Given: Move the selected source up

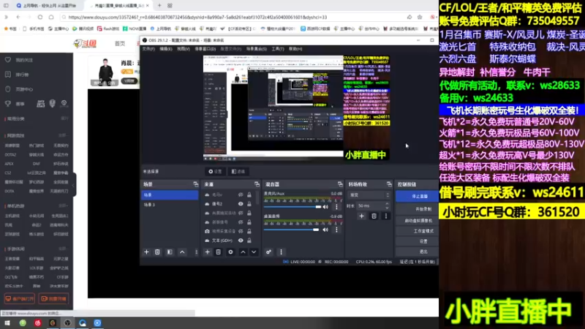Looking at the screenshot, I should click(243, 252).
